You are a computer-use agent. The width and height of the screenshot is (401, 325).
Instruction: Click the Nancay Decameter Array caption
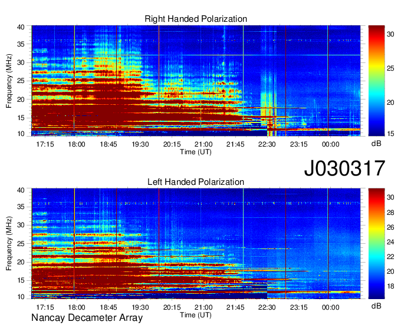point(87,318)
